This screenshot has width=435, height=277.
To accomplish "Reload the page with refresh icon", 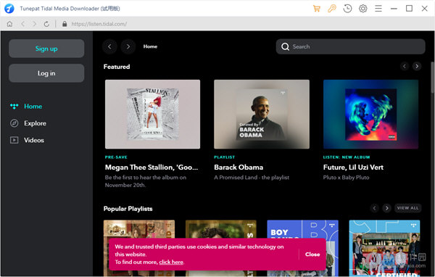I will [x=46, y=24].
